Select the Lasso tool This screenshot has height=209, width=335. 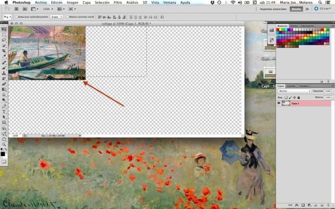pyautogui.click(x=4, y=40)
